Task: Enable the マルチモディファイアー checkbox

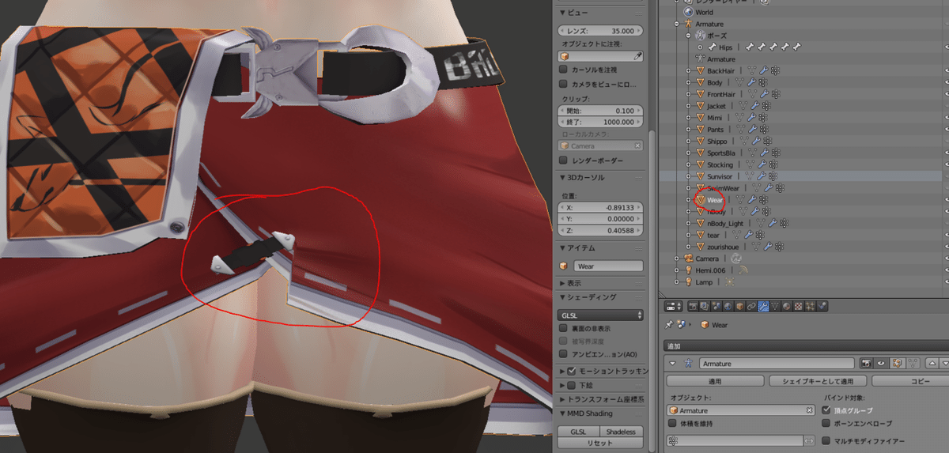Action: pos(826,440)
